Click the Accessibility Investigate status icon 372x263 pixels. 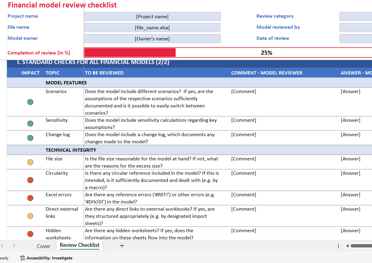pyautogui.click(x=23, y=258)
